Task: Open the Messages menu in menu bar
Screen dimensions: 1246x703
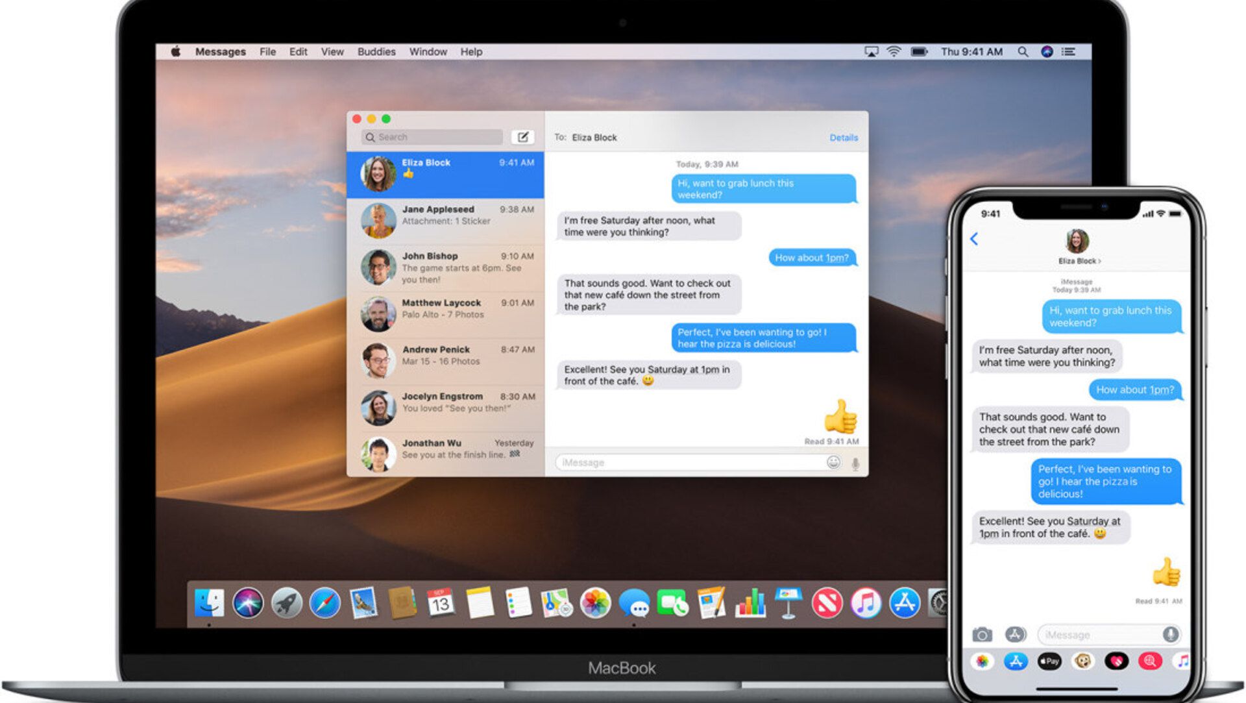Action: coord(221,52)
